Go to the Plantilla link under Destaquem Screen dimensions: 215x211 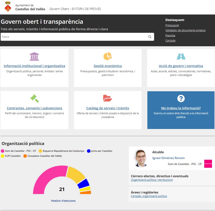(170, 35)
